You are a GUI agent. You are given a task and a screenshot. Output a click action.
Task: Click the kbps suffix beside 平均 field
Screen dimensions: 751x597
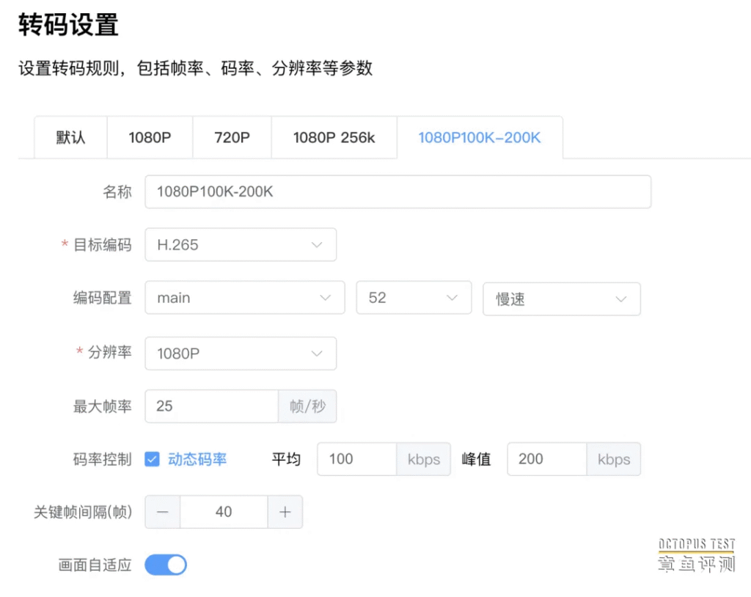click(424, 459)
